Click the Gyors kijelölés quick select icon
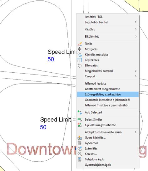Viewport: 148px width, 171px height. (x=80, y=137)
